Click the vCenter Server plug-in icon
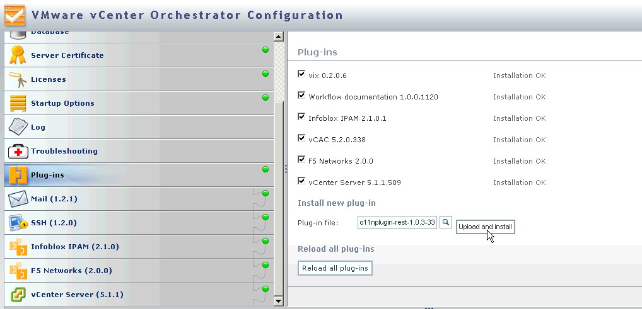This screenshot has width=642, height=309. point(18,295)
